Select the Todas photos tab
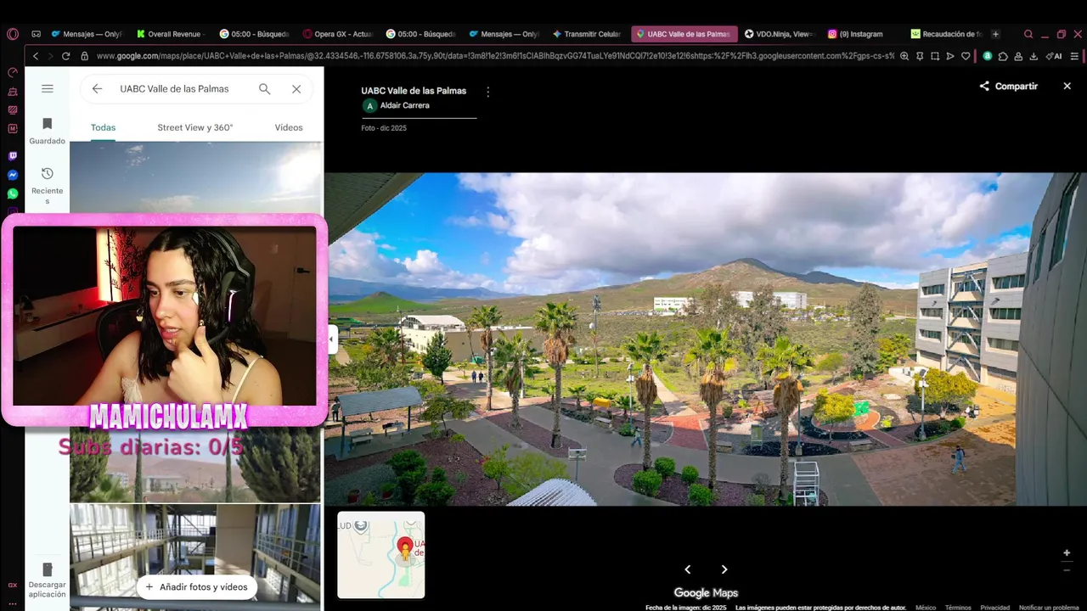Viewport: 1087px width, 611px height. 103,127
